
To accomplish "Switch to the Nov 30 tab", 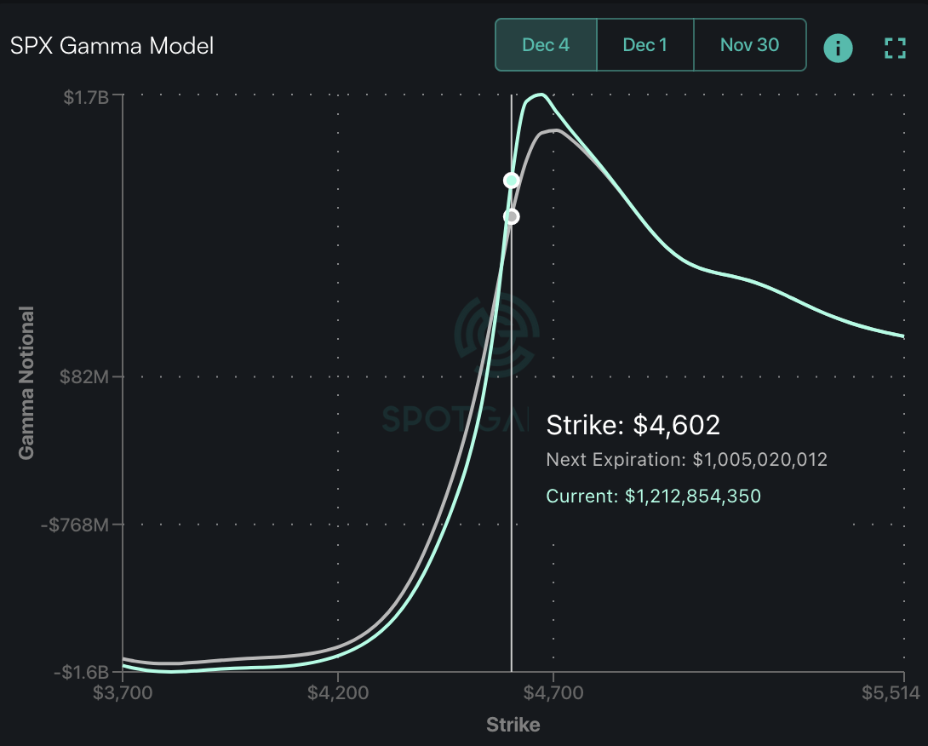I will 750,45.
